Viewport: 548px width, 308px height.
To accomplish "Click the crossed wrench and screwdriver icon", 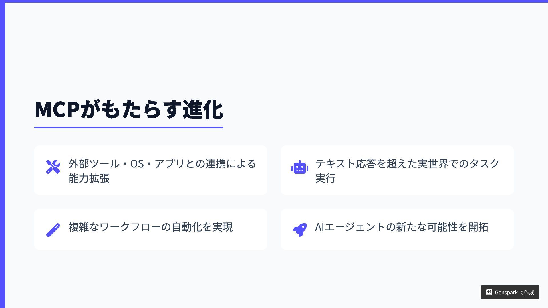I will point(53,167).
